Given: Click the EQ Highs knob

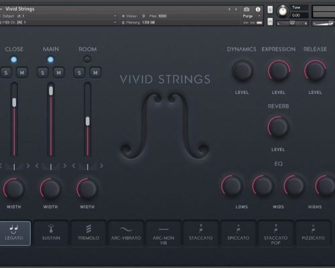Looking at the screenshot, I should [326, 186].
